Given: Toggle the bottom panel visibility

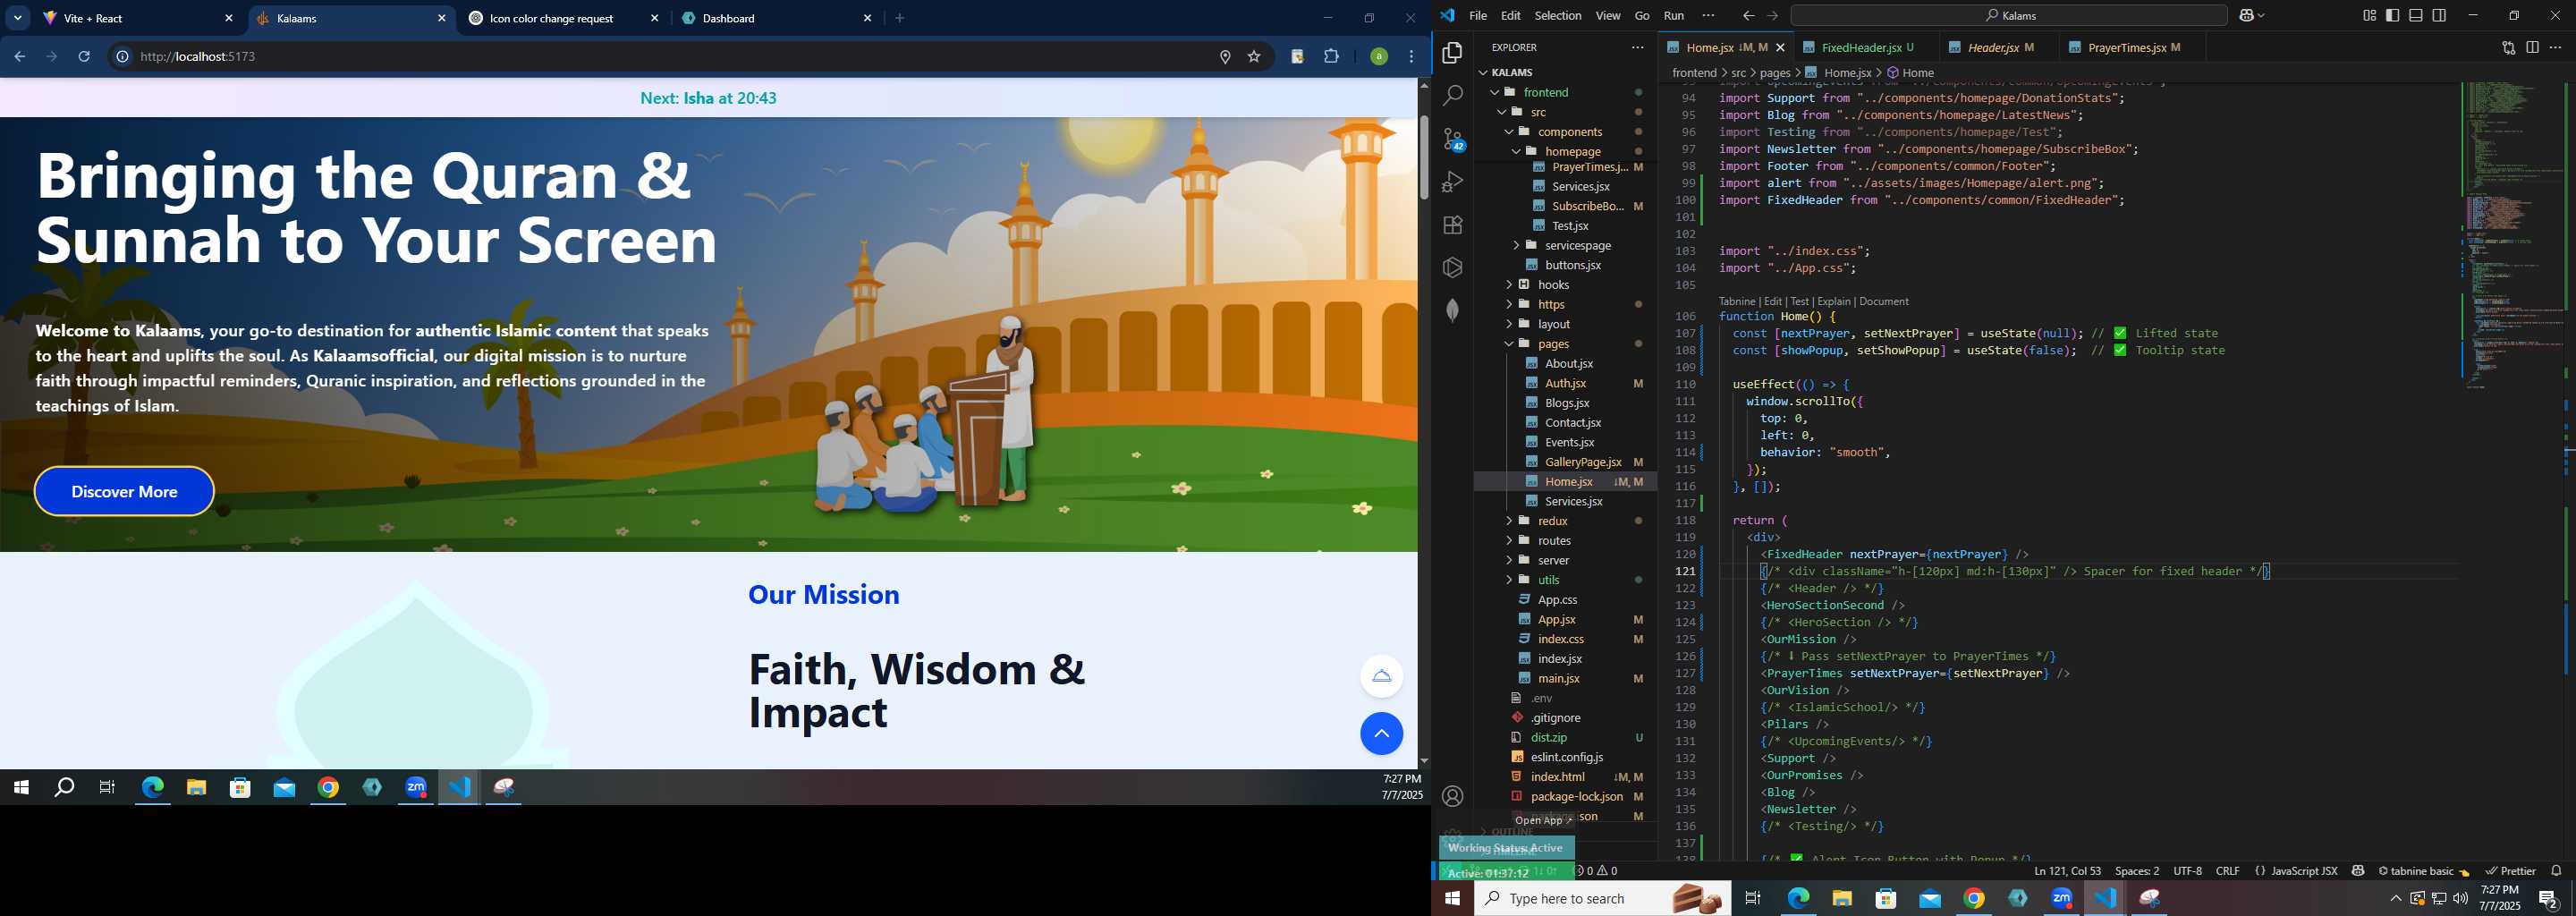Looking at the screenshot, I should click(x=2415, y=15).
